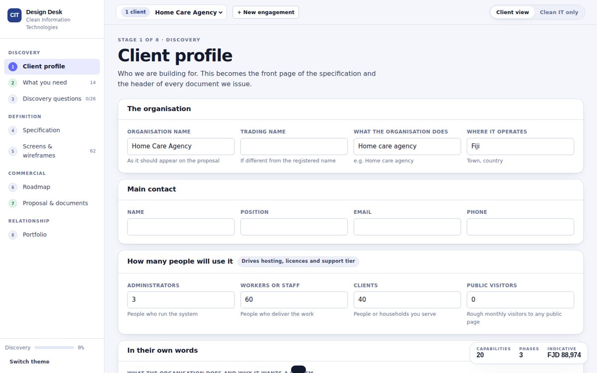The image size is (597, 373).
Task: Focus the Organisation name field
Action: (181, 146)
